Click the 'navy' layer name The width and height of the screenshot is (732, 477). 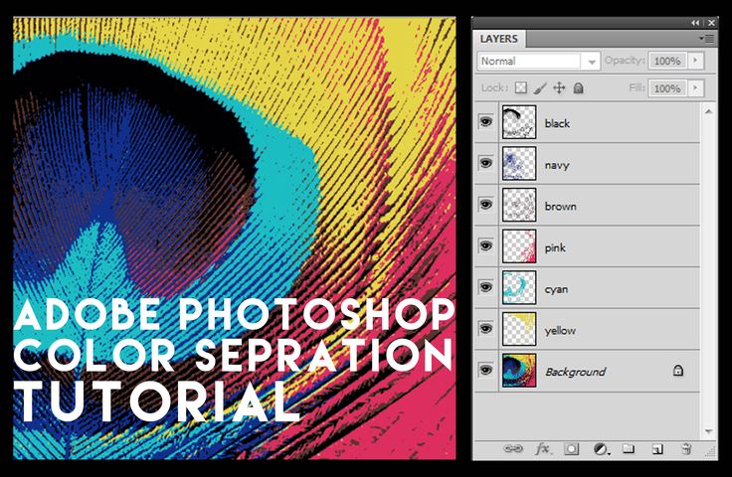[x=557, y=165]
